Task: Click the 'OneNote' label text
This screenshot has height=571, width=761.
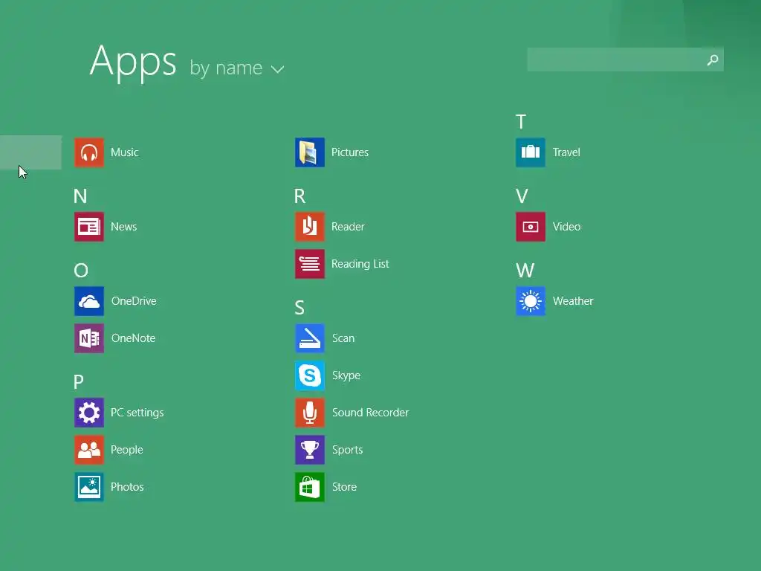Action: point(134,338)
